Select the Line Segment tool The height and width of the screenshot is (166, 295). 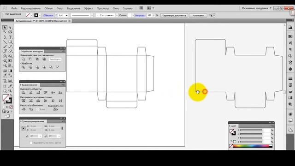click(5, 42)
